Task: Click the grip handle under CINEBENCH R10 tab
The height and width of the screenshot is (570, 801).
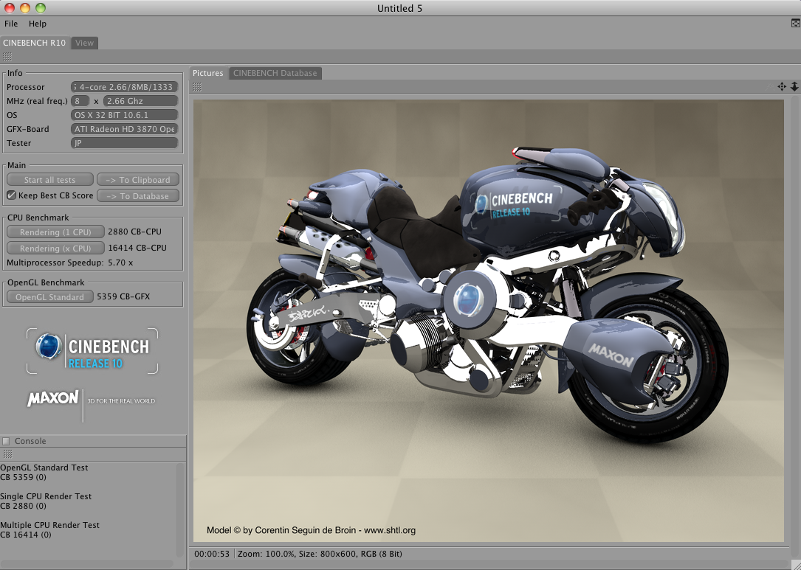Action: pyautogui.click(x=7, y=57)
